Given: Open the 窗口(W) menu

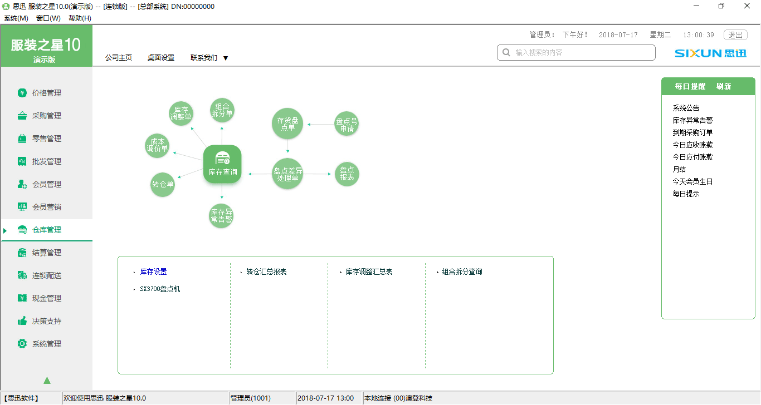Looking at the screenshot, I should 48,18.
